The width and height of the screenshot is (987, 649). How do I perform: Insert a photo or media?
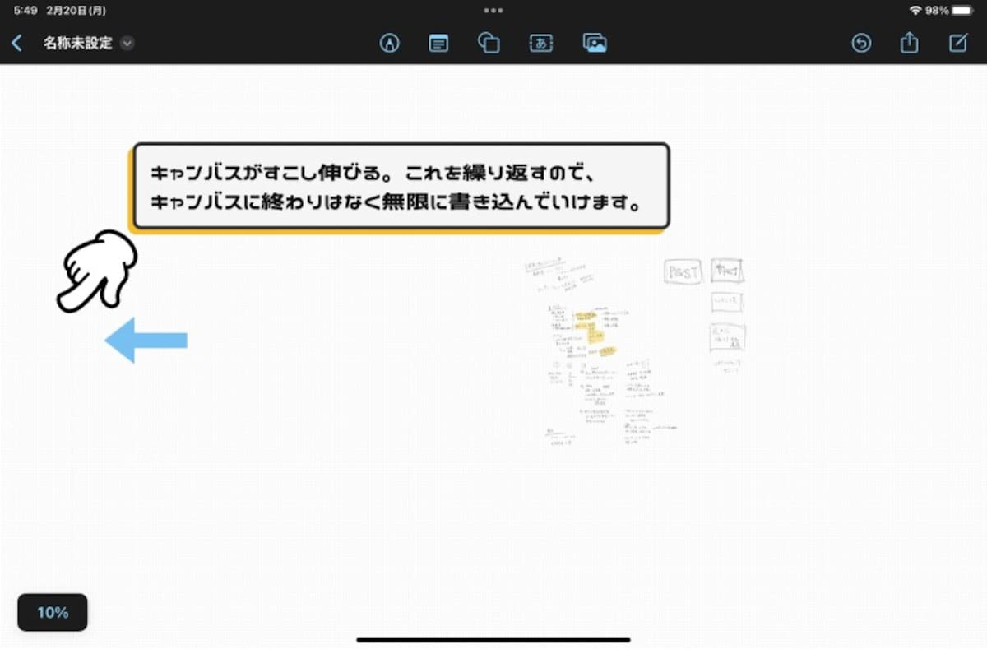click(594, 44)
